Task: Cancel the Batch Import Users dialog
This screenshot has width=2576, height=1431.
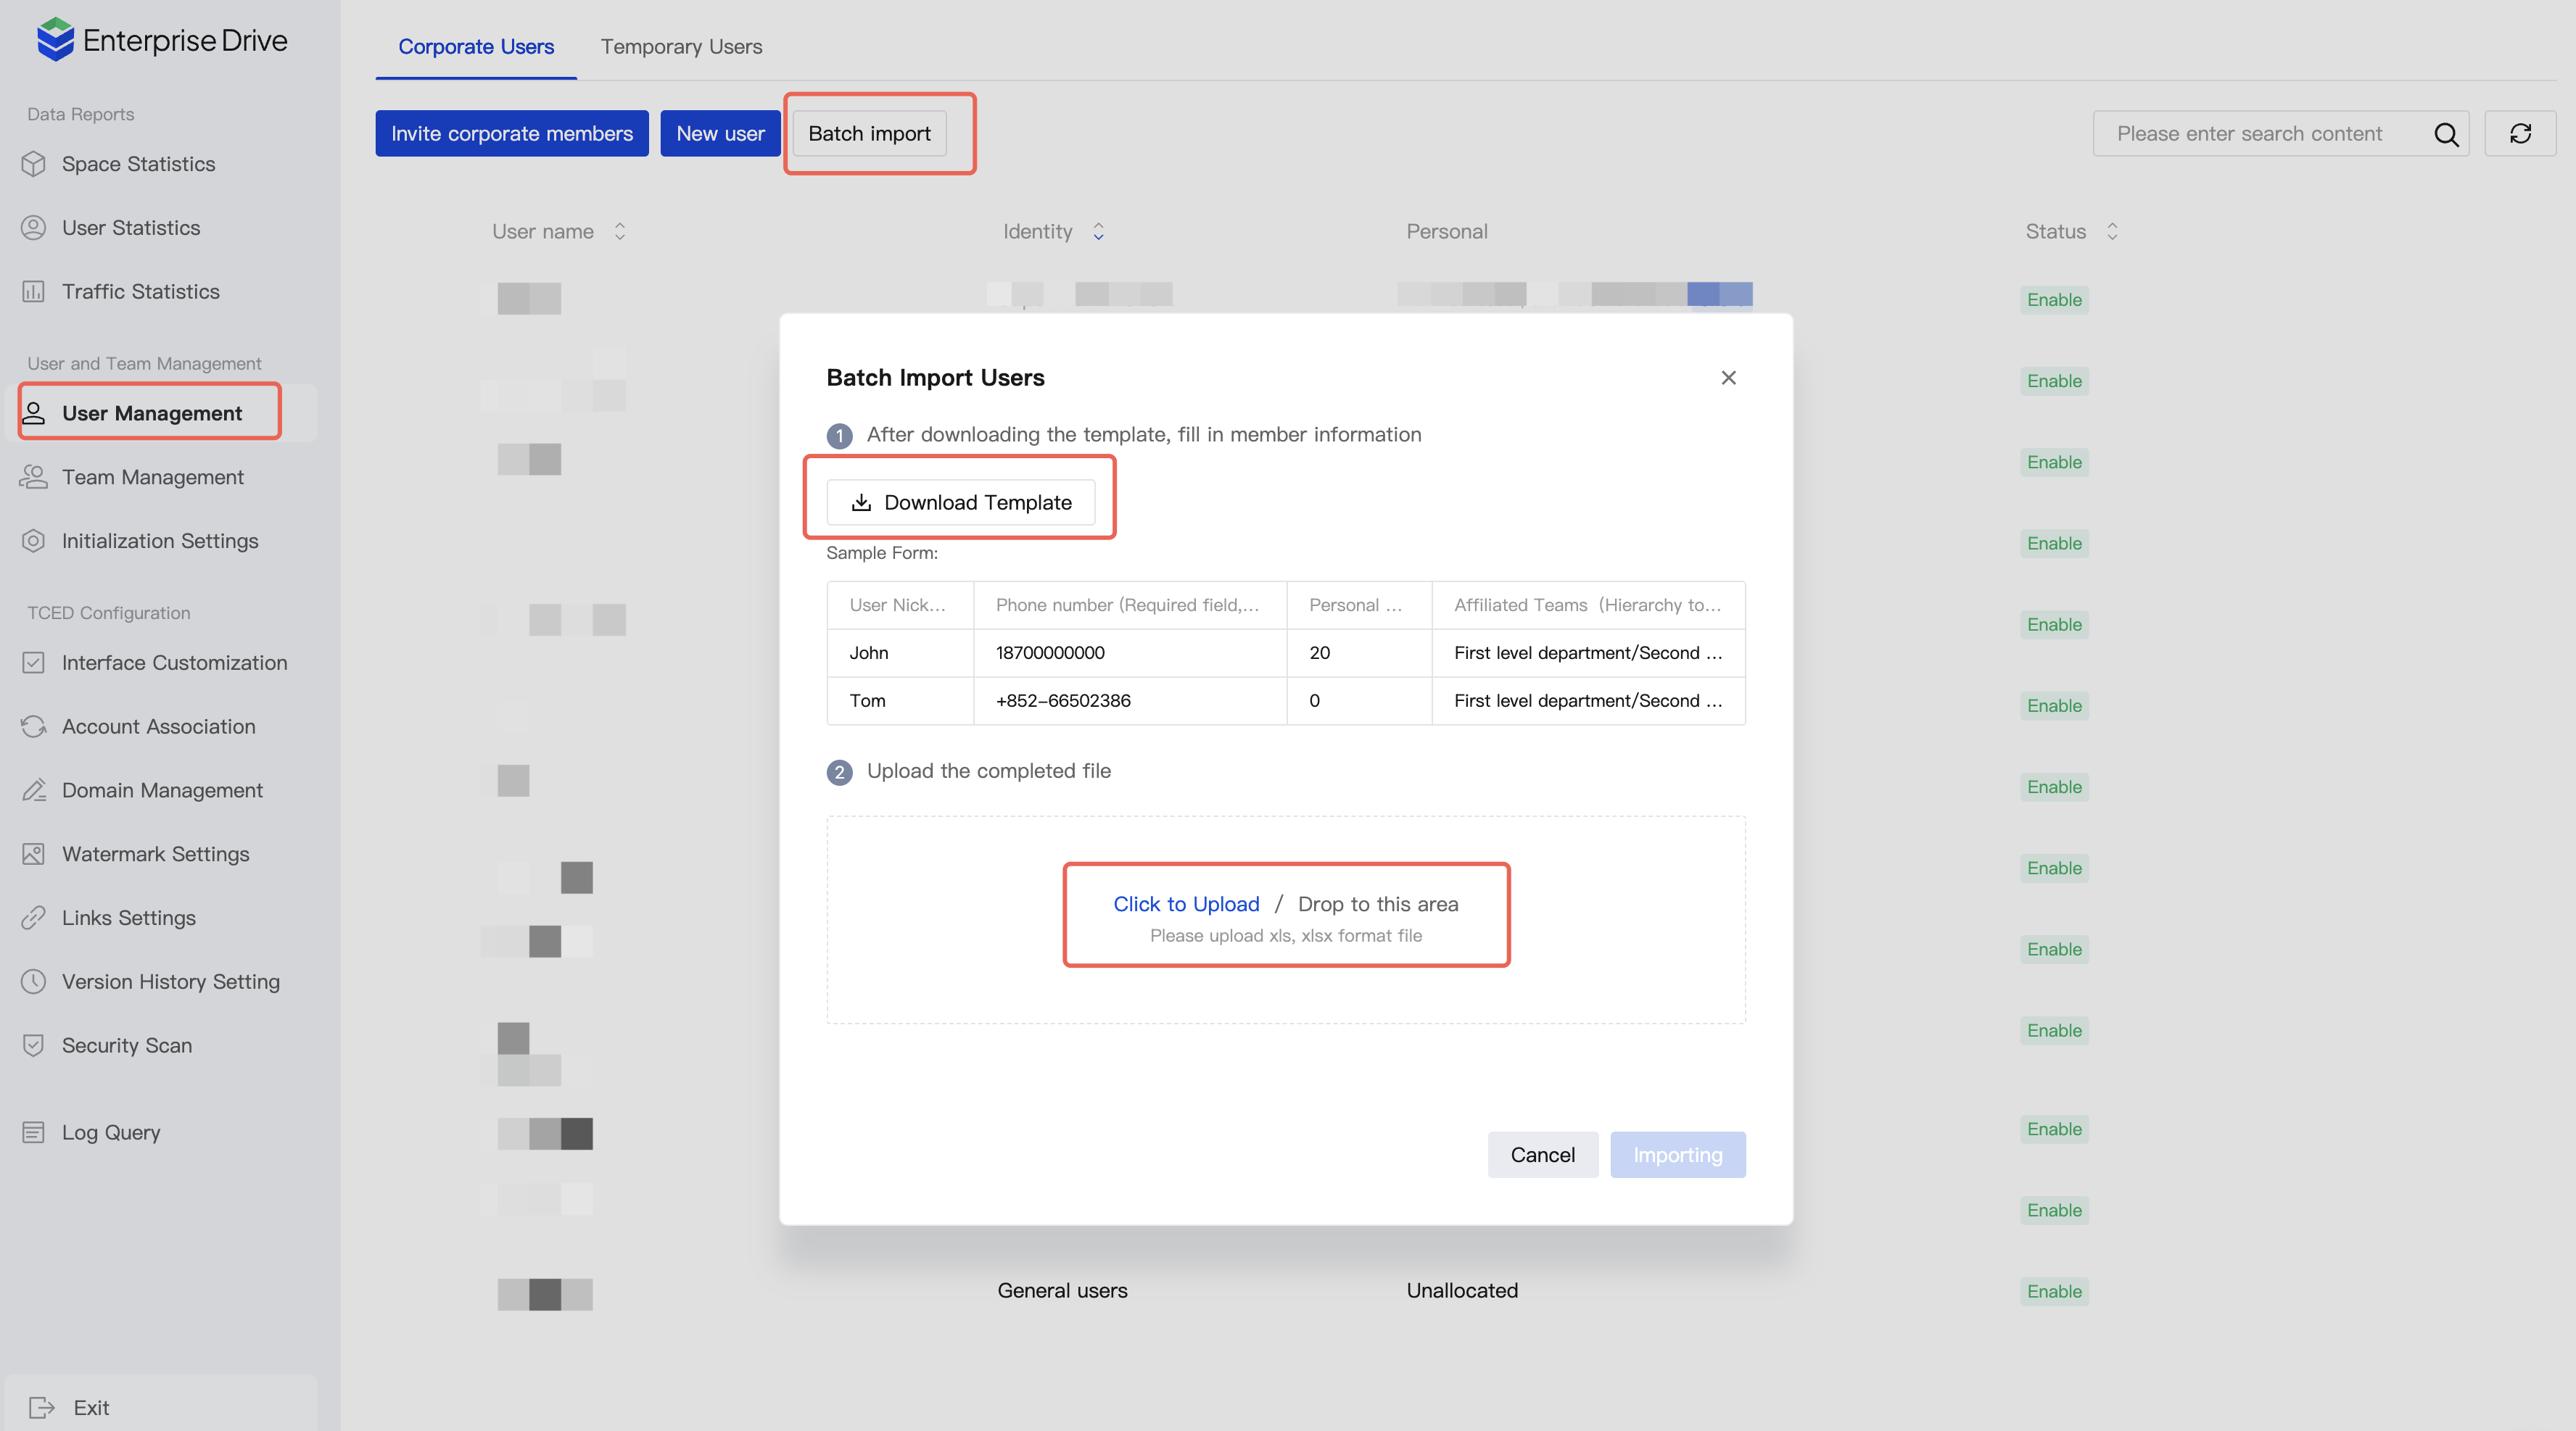Action: pyautogui.click(x=1542, y=1154)
